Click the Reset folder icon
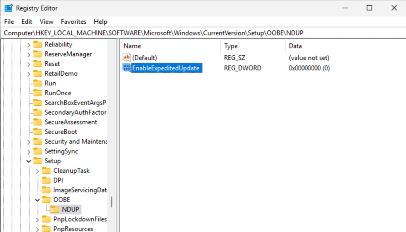This screenshot has height=232, width=406. (x=38, y=64)
